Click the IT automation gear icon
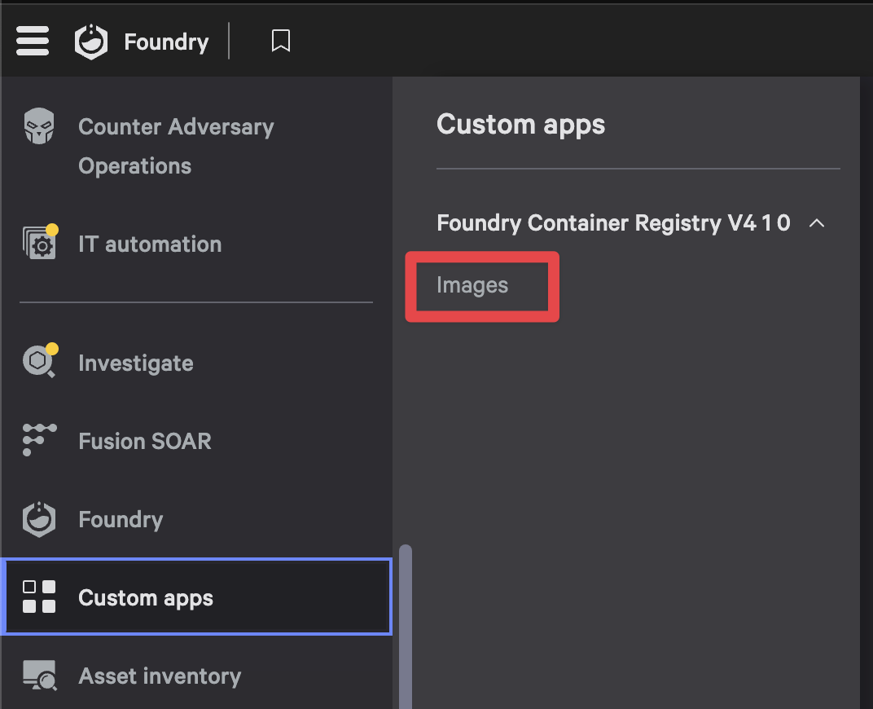Viewport: 873px width, 709px height. click(40, 242)
